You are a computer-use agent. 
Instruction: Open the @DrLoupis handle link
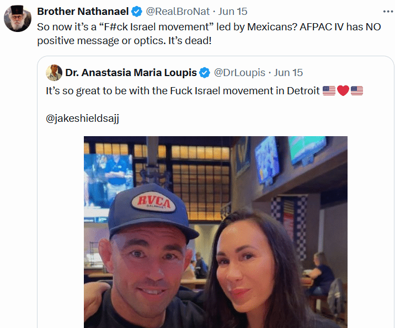(239, 73)
